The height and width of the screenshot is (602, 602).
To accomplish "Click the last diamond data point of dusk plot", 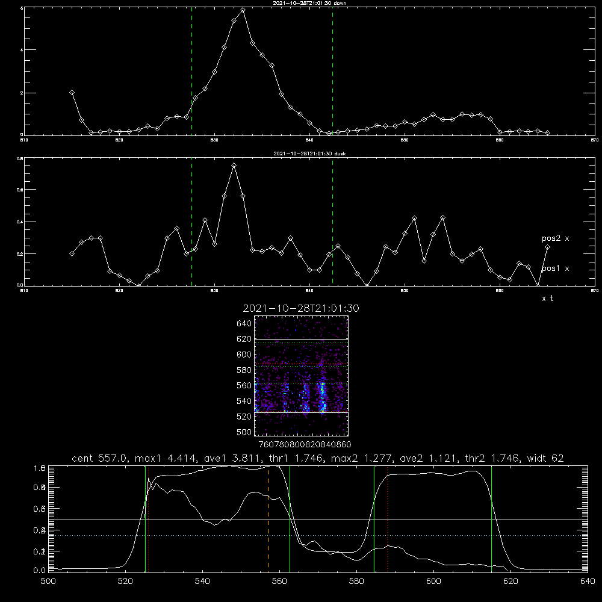I will 547,247.
